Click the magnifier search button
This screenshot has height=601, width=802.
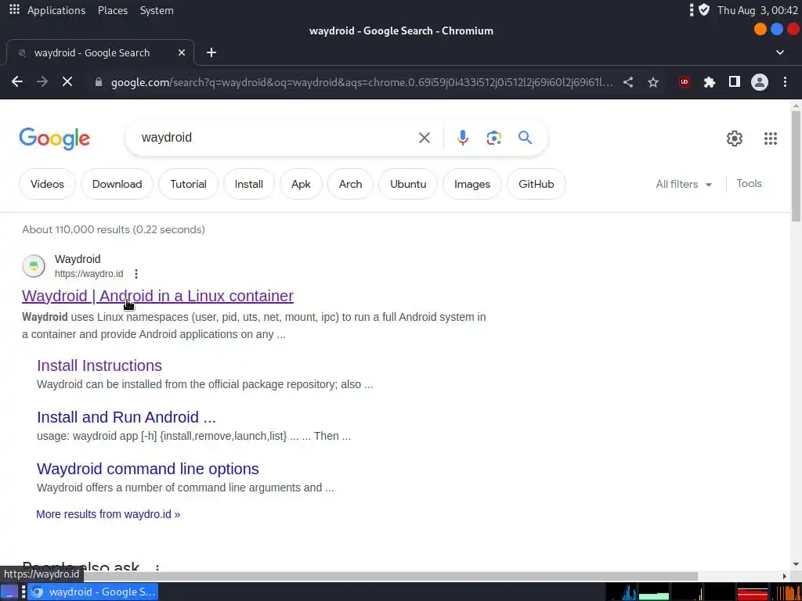pyautogui.click(x=525, y=138)
